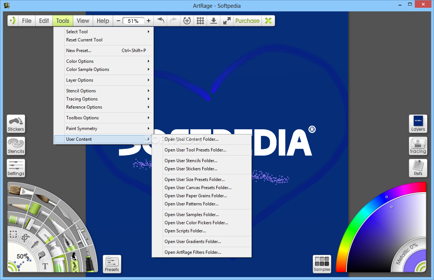Open the Presets panel
This screenshot has height=280, width=434.
tap(112, 264)
